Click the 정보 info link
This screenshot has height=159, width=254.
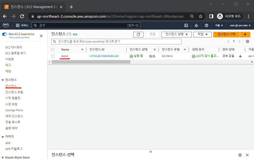(x=75, y=34)
